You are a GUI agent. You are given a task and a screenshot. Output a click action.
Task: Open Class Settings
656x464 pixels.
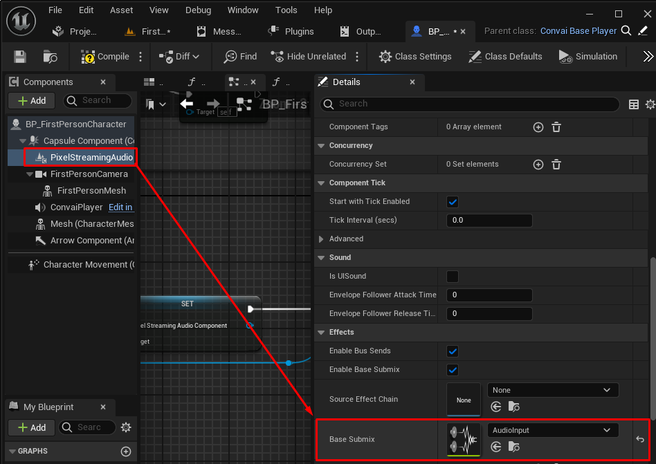pyautogui.click(x=415, y=57)
